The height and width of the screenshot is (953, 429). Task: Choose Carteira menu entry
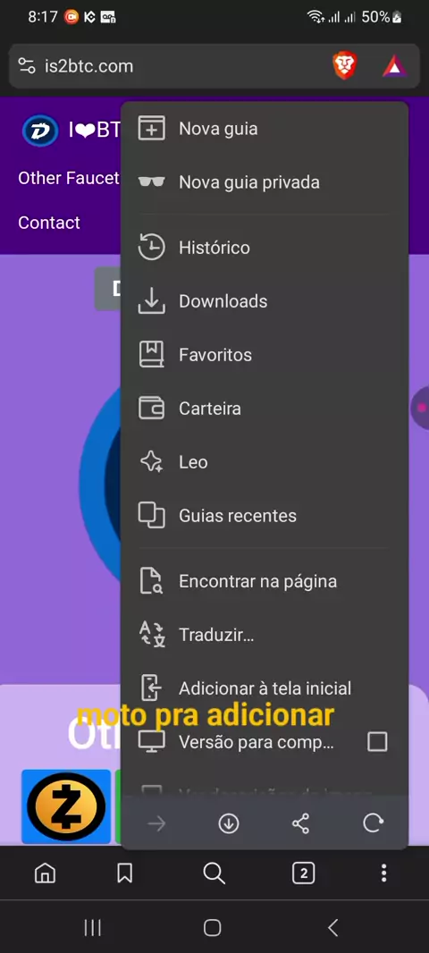(x=265, y=409)
